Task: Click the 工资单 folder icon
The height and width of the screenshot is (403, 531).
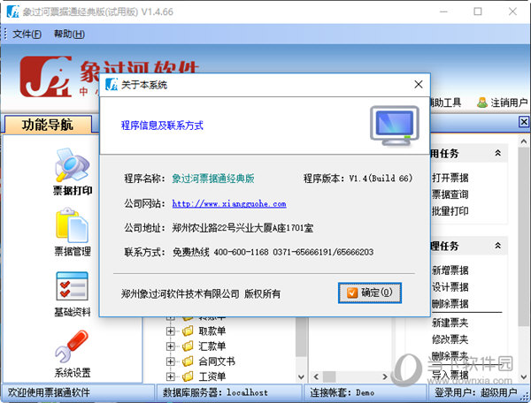Action: click(x=188, y=376)
